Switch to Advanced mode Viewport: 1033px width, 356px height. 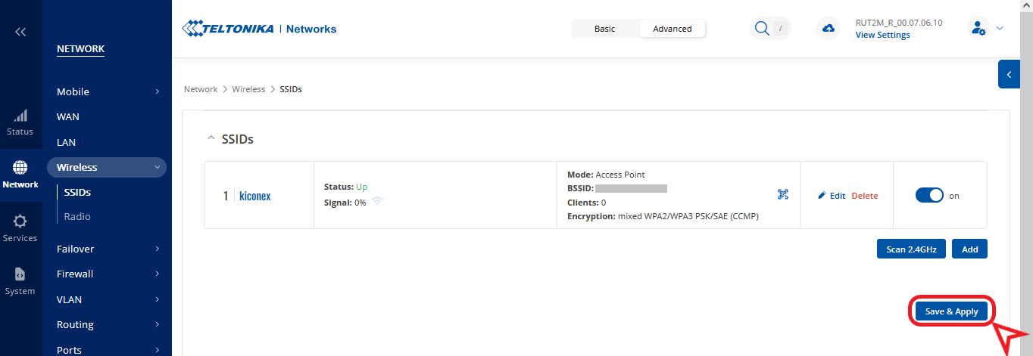[x=672, y=29]
